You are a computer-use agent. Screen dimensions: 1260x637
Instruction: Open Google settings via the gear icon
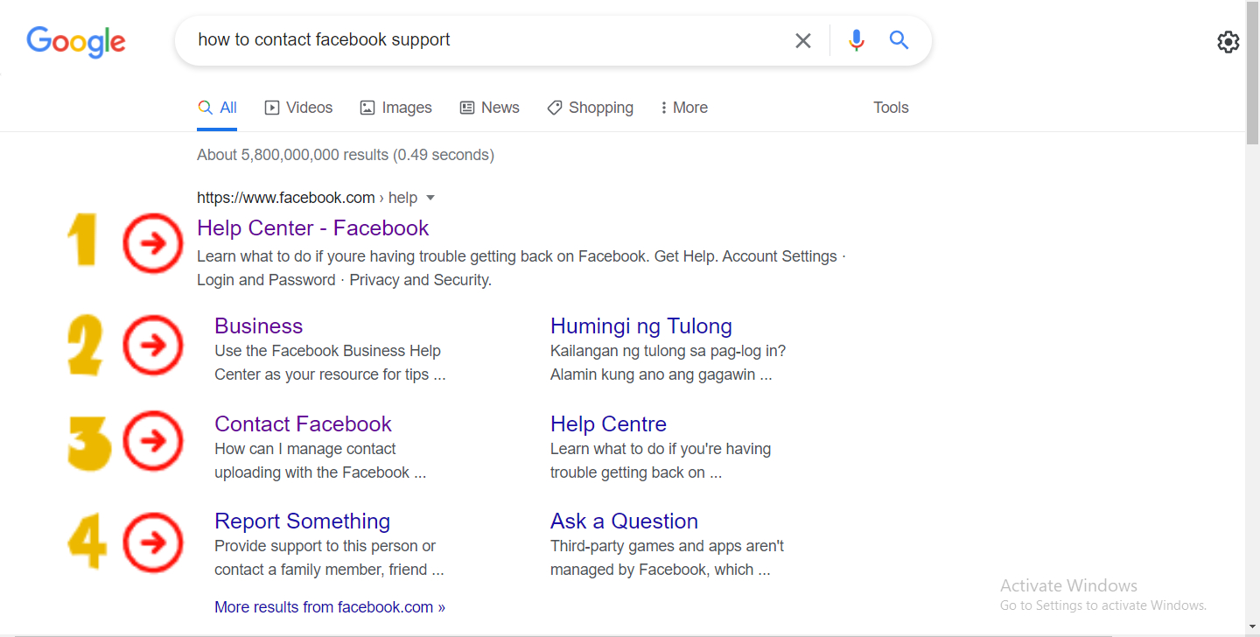tap(1228, 42)
